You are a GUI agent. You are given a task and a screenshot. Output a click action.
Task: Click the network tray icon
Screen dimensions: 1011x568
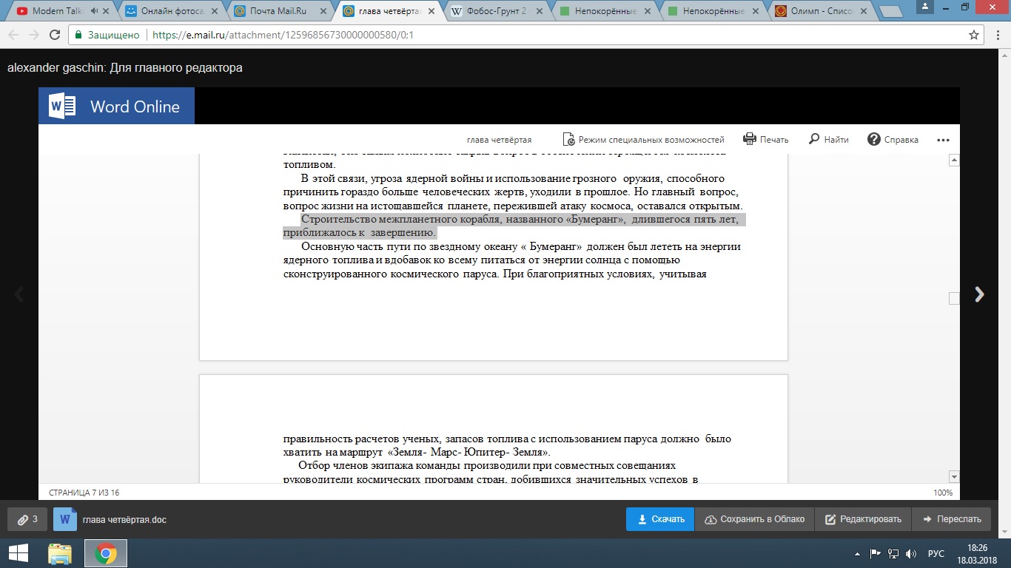click(x=893, y=553)
